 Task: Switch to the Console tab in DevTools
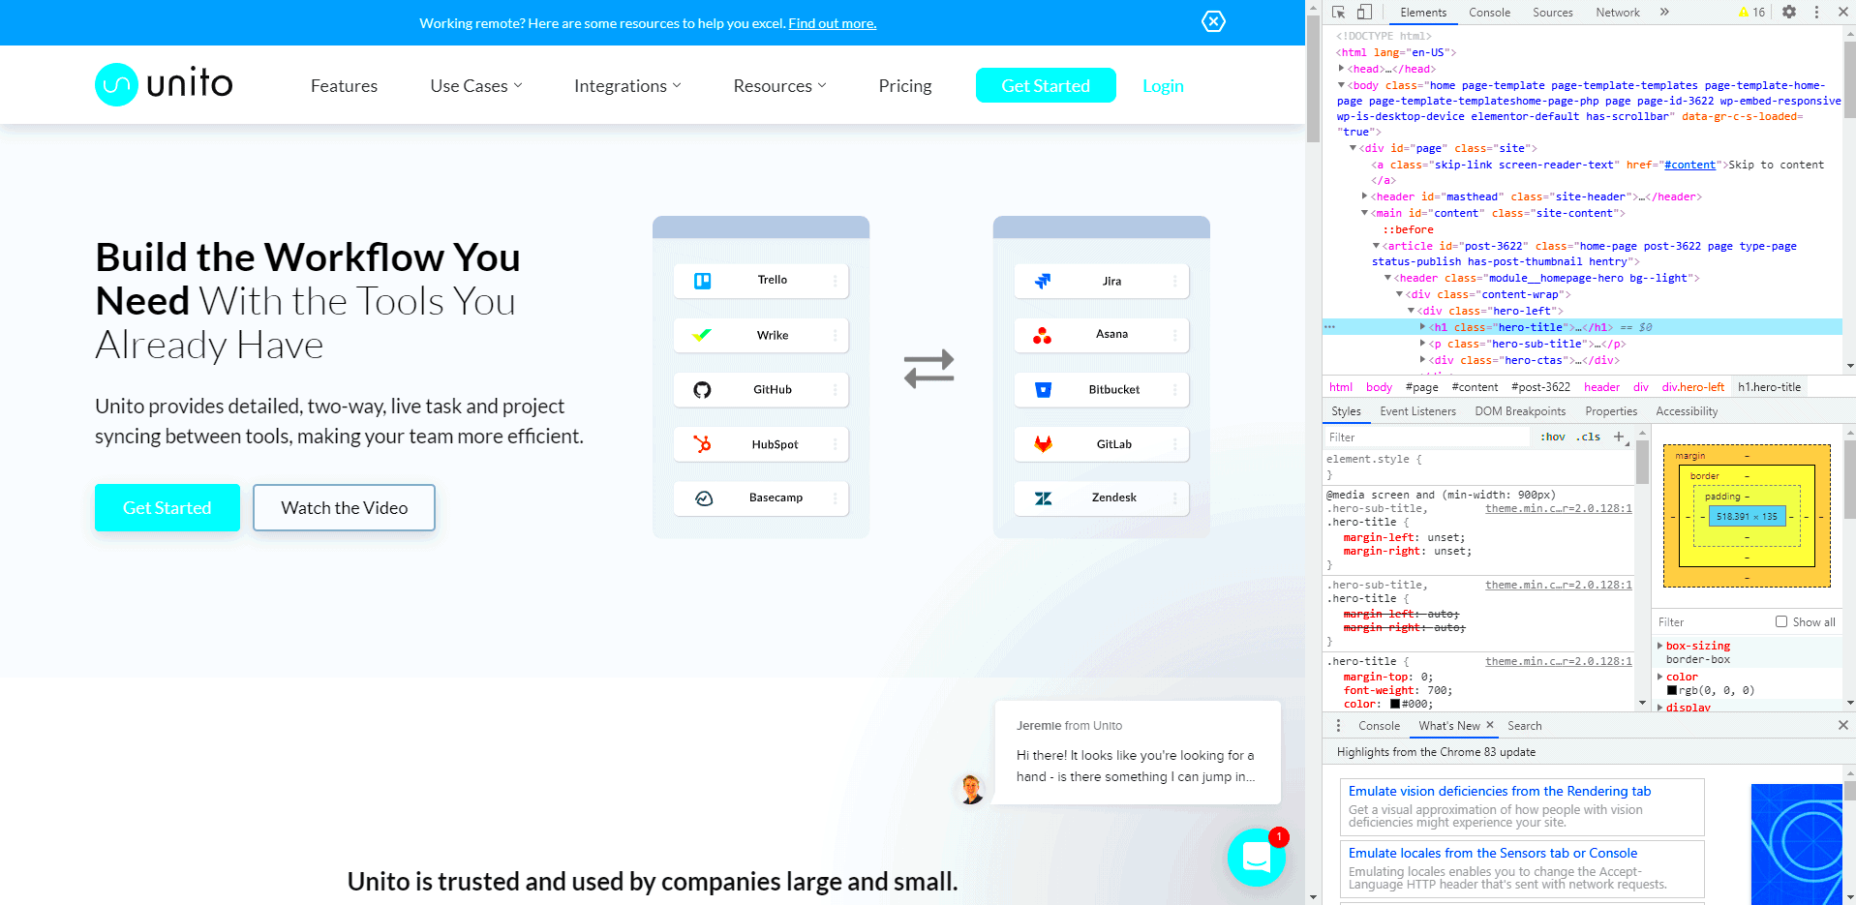click(x=1489, y=13)
